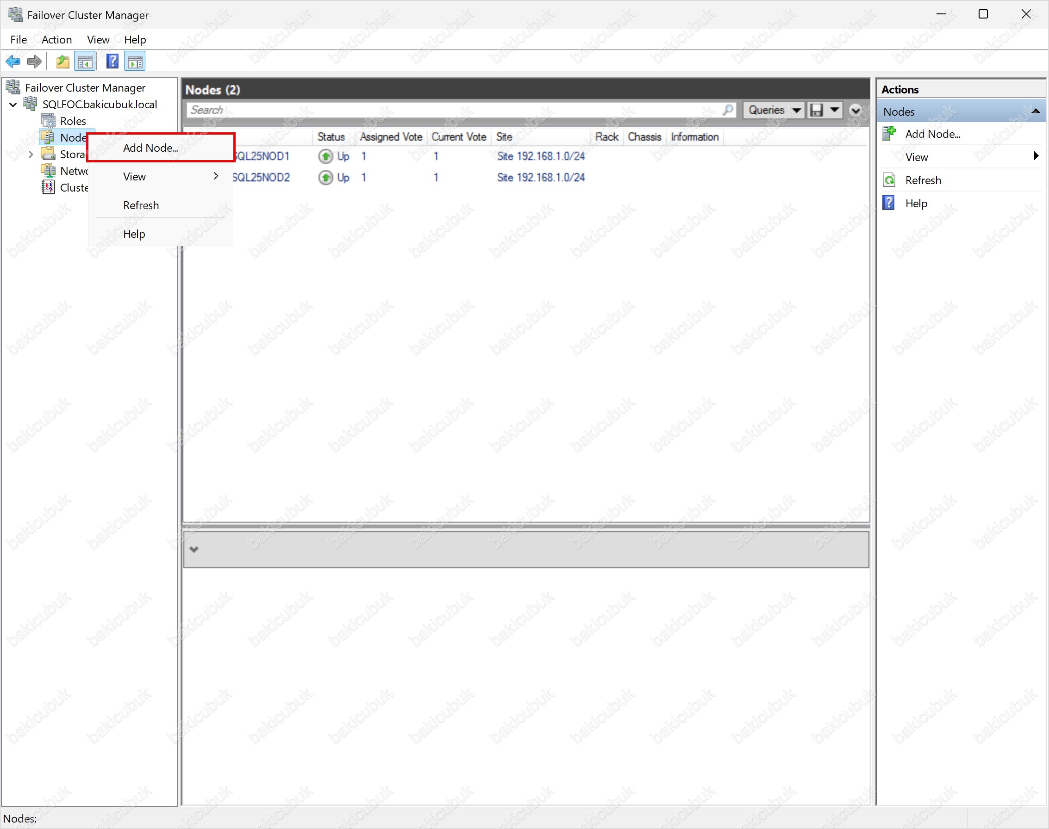Click the blue Back arrow toolbar icon
Image resolution: width=1049 pixels, height=829 pixels.
point(13,62)
